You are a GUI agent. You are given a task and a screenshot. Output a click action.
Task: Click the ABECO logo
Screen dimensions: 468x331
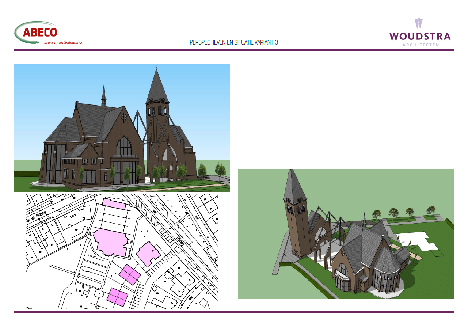tap(39, 33)
